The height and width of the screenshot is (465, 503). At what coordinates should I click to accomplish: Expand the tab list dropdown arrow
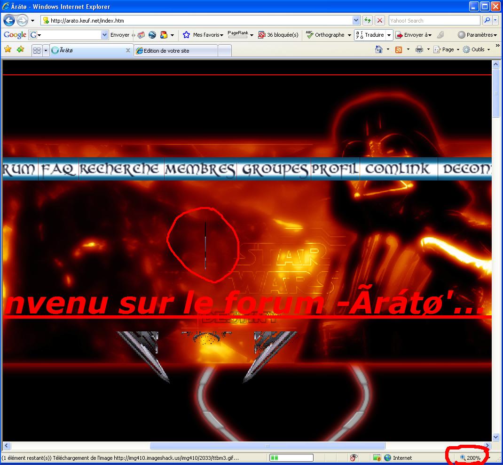[x=46, y=50]
